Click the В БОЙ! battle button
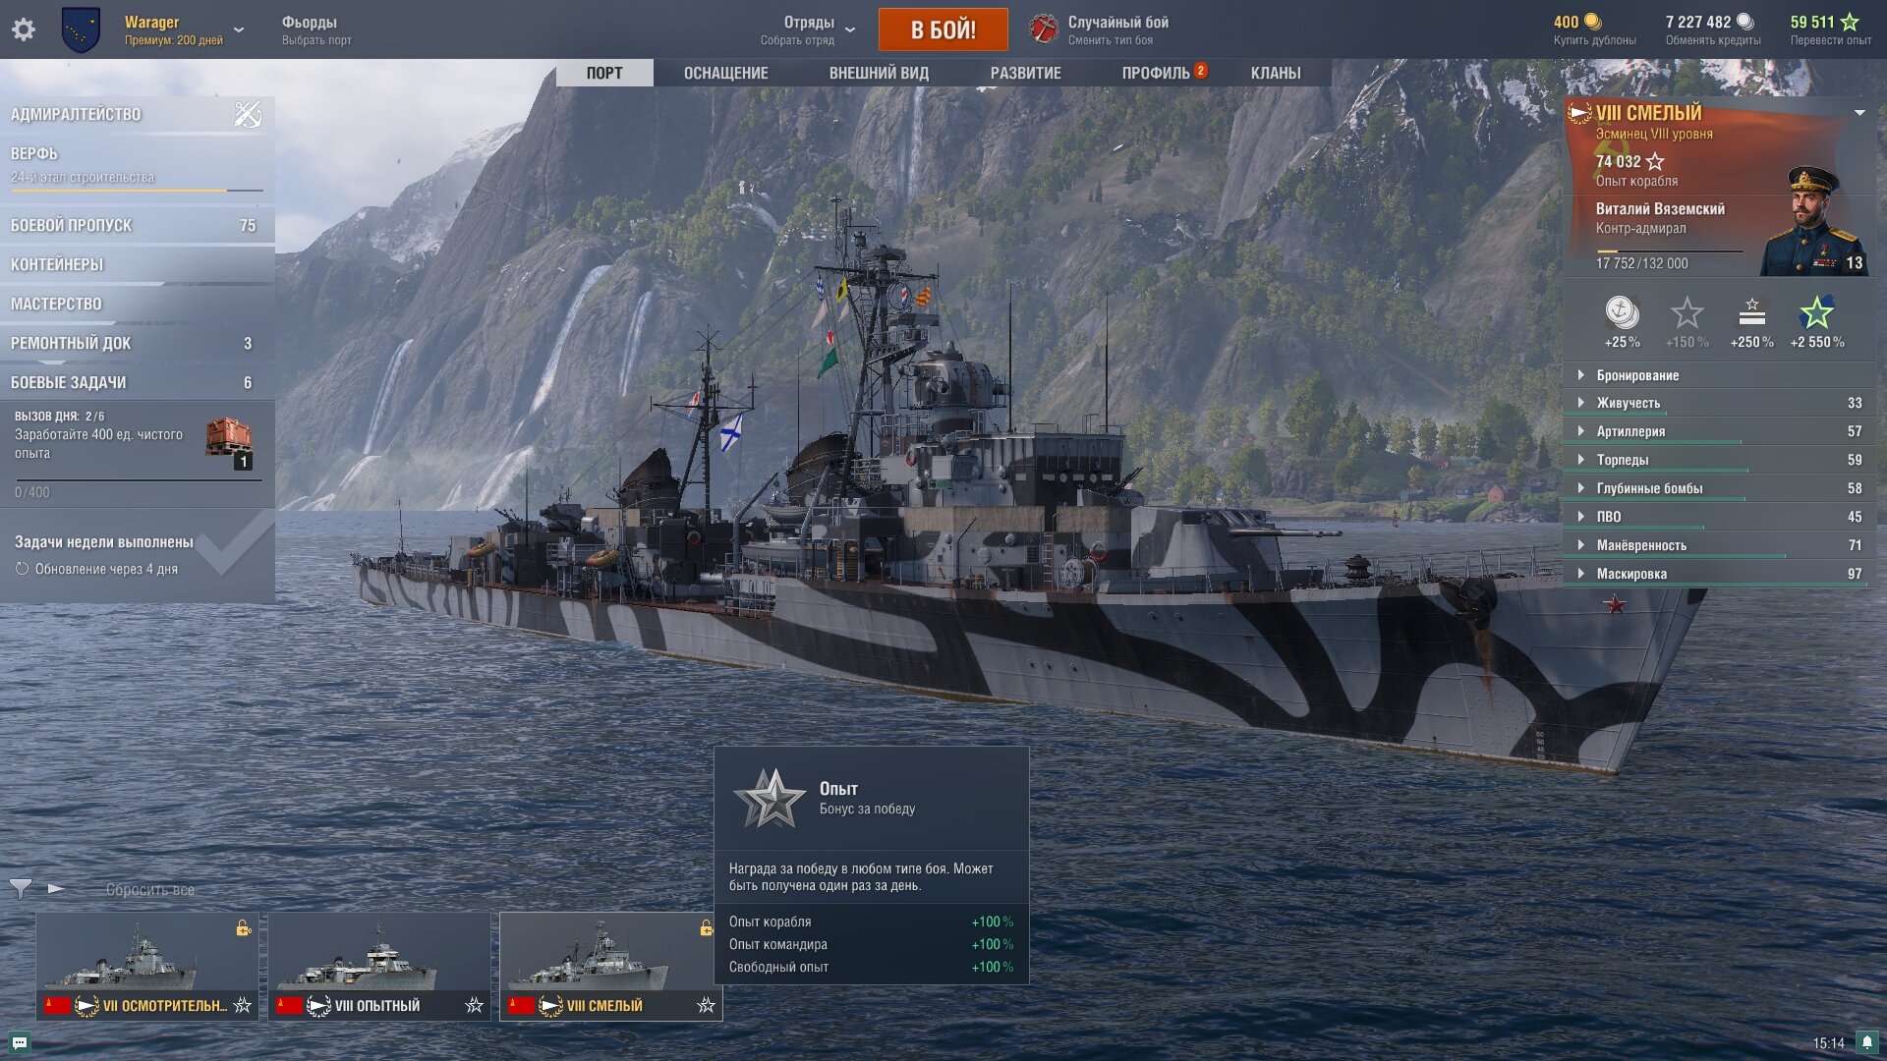 943,29
